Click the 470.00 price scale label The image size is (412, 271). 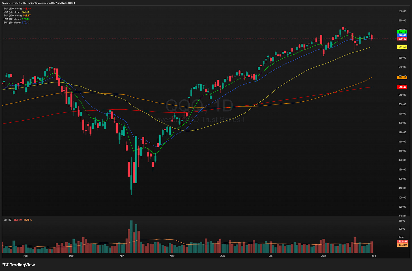coord(402,132)
